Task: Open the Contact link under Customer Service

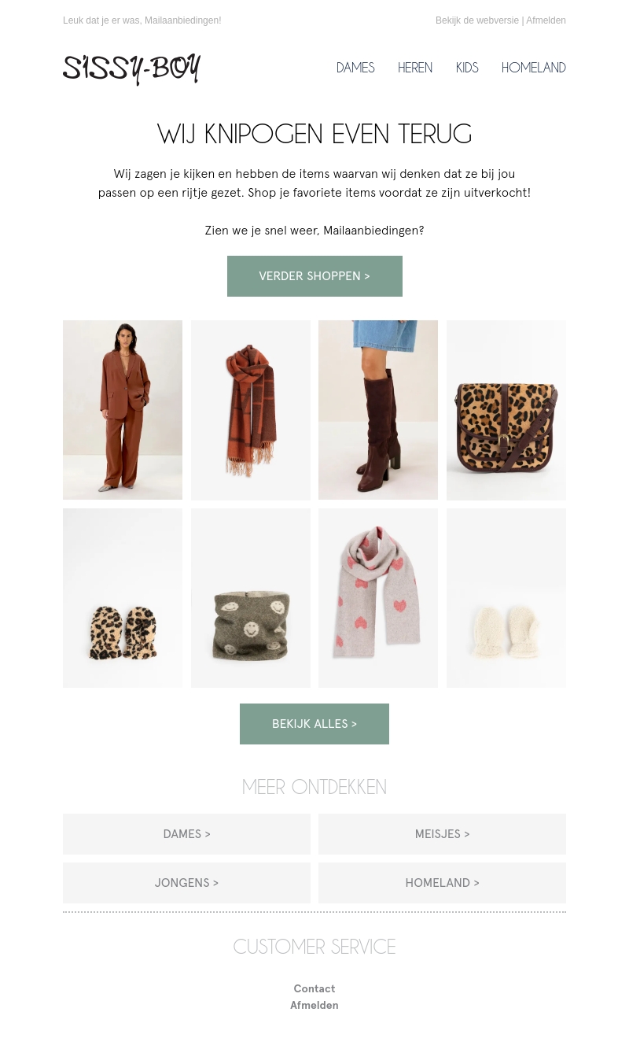Action: click(x=314, y=988)
